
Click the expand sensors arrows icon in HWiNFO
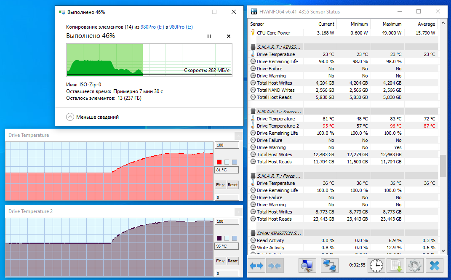pos(256,266)
